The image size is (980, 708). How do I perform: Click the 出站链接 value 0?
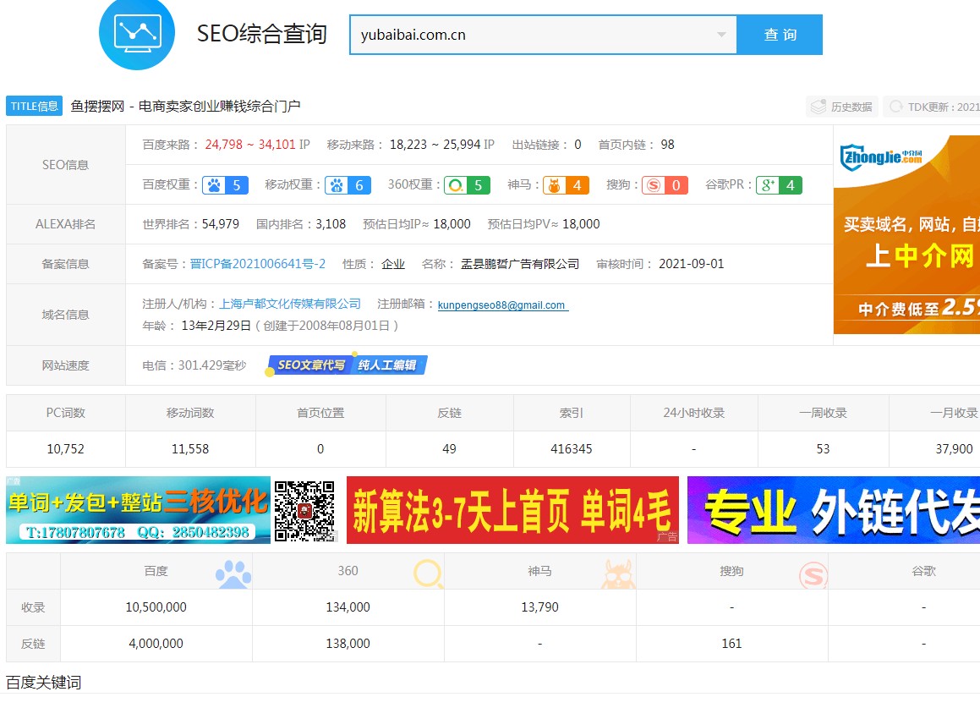pyautogui.click(x=578, y=145)
